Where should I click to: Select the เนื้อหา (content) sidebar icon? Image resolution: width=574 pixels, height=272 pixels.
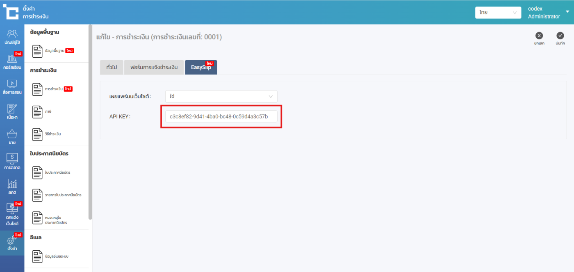coord(12,112)
